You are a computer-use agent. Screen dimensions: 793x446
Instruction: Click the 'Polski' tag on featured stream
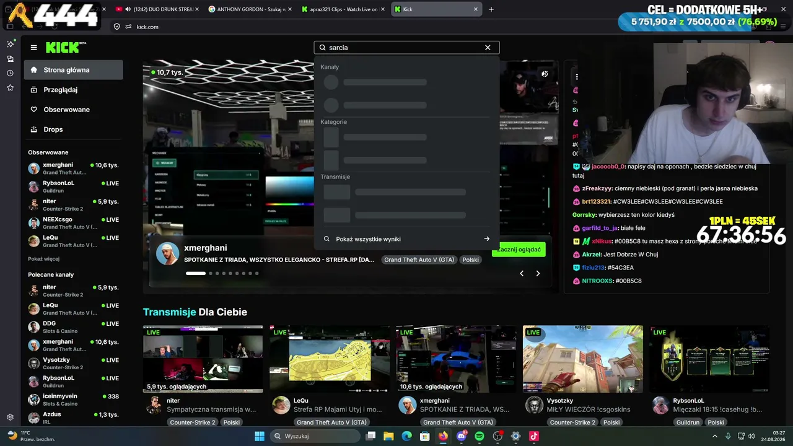(x=471, y=260)
